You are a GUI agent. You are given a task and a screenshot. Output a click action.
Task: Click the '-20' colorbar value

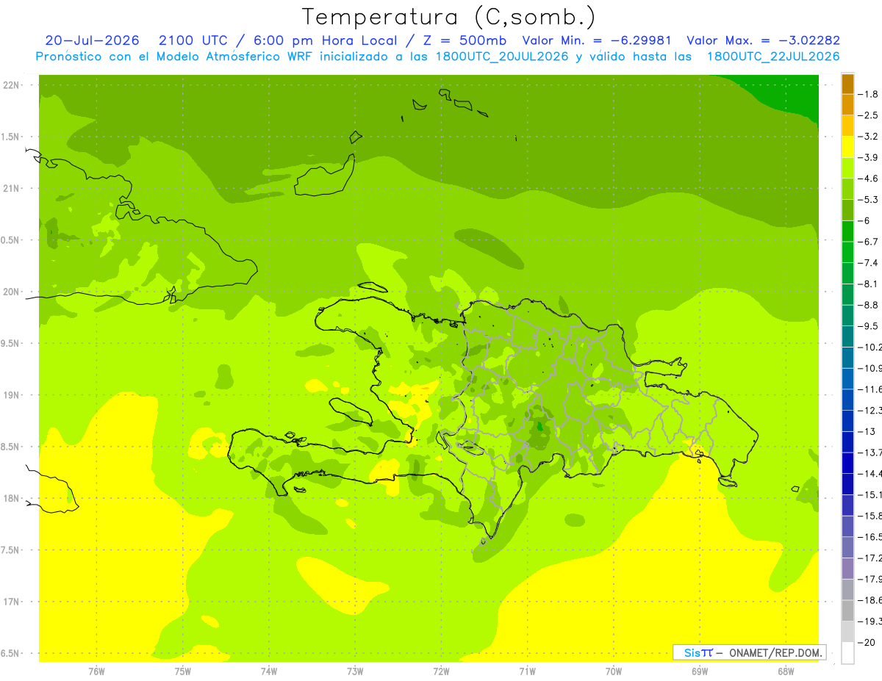pyautogui.click(x=867, y=642)
